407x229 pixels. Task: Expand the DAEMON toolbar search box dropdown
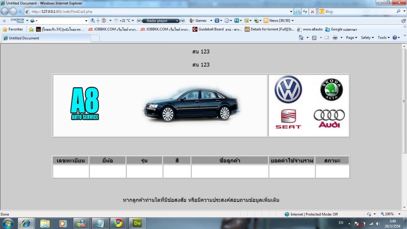tap(86, 21)
